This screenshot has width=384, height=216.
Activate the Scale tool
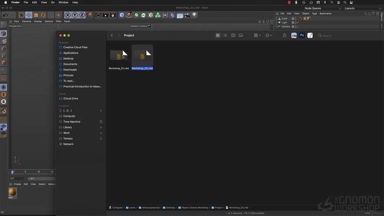tap(36, 15)
